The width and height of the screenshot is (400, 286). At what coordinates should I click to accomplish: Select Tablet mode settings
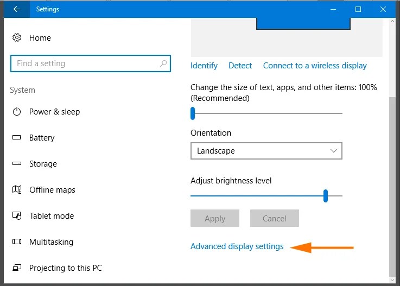[52, 216]
